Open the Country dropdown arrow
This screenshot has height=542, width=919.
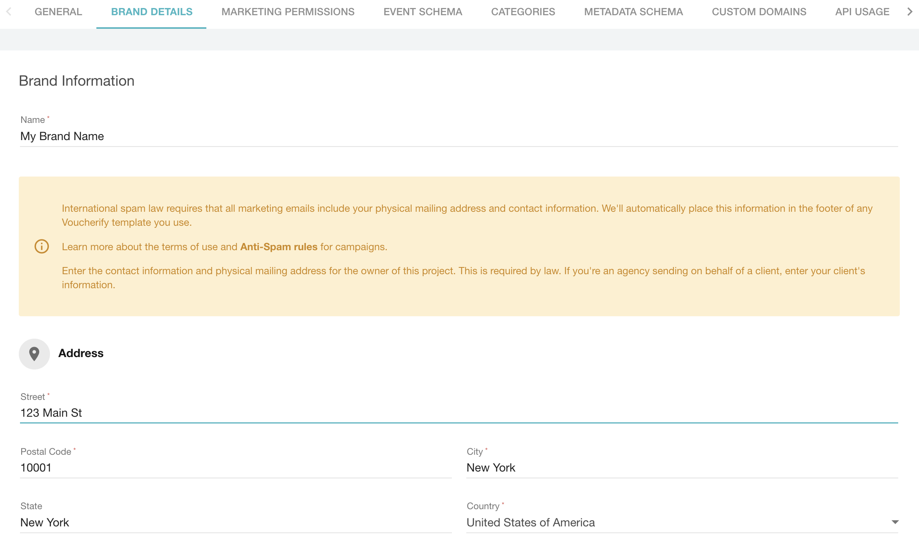coord(895,522)
